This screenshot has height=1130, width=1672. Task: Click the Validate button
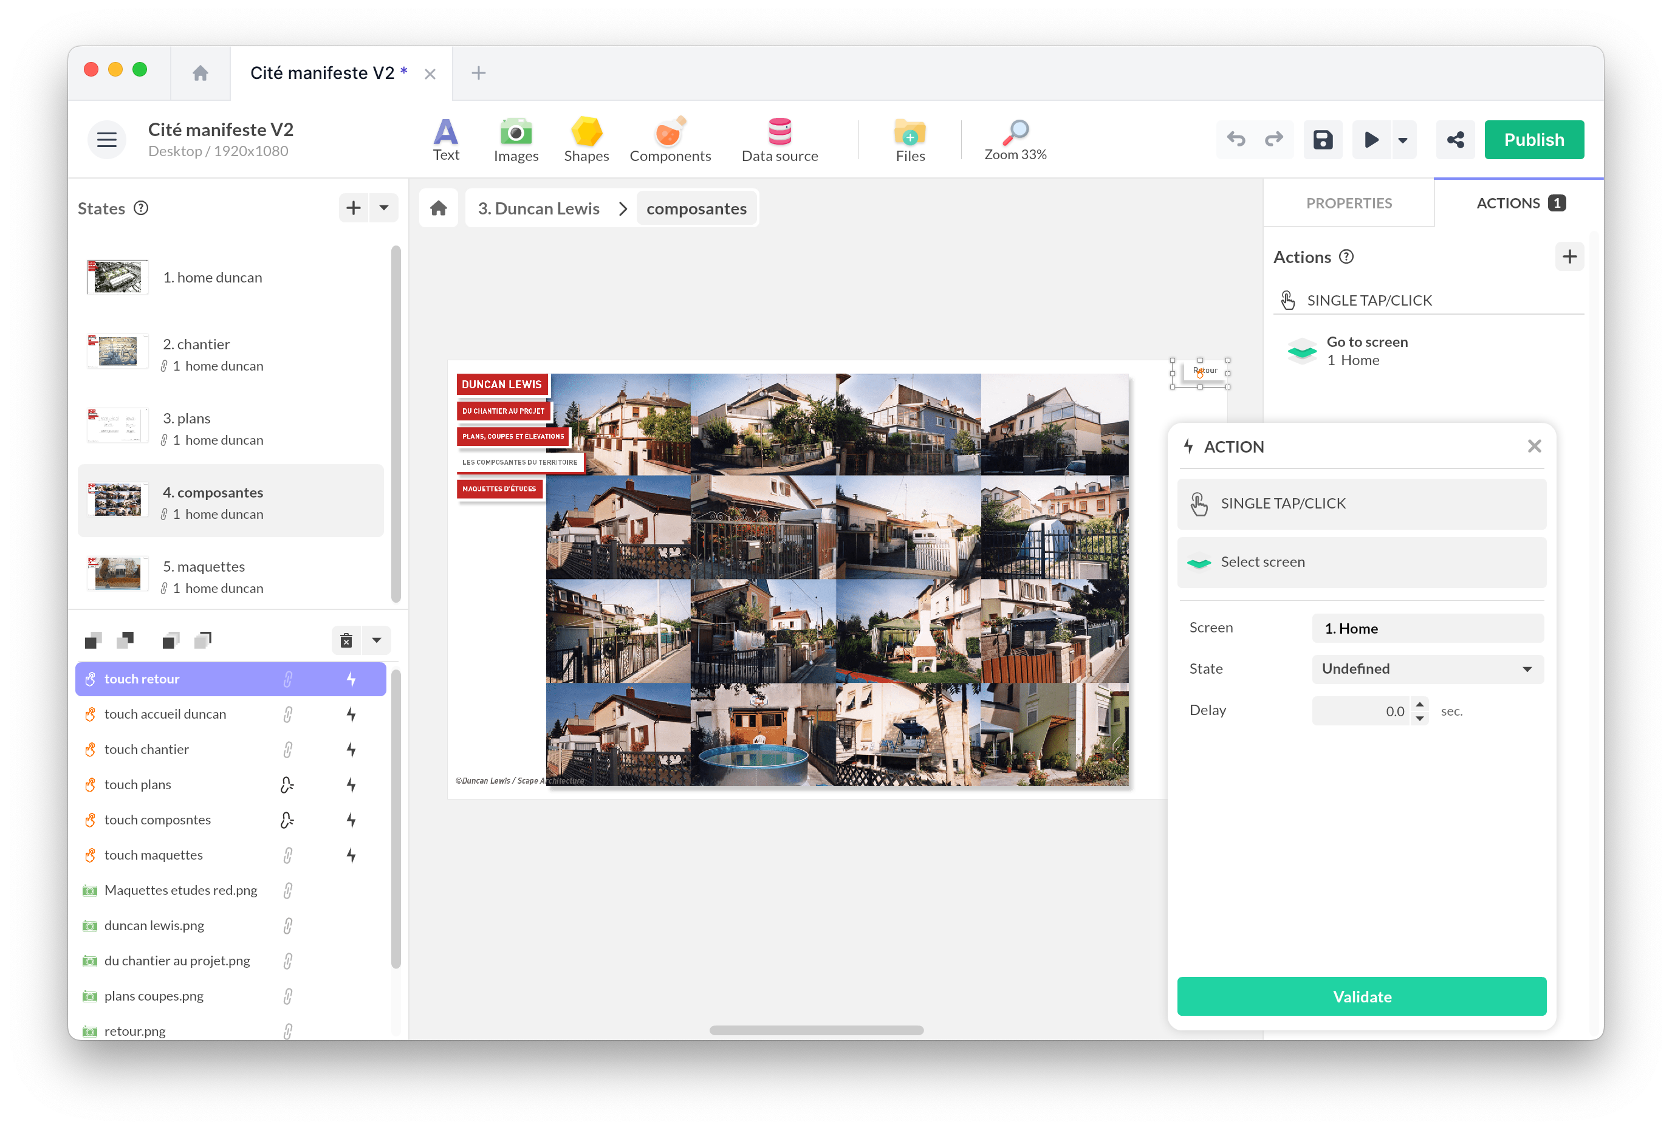pyautogui.click(x=1360, y=996)
